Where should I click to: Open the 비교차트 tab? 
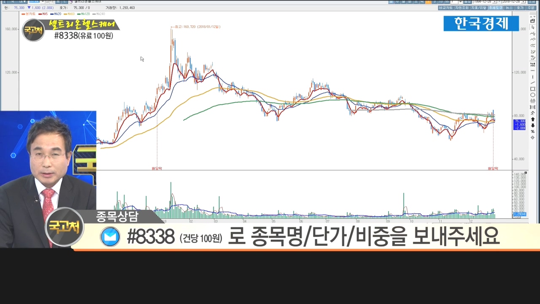click(x=445, y=8)
